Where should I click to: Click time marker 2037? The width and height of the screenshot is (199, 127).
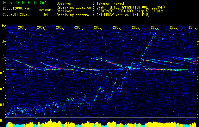[x=136, y=27]
